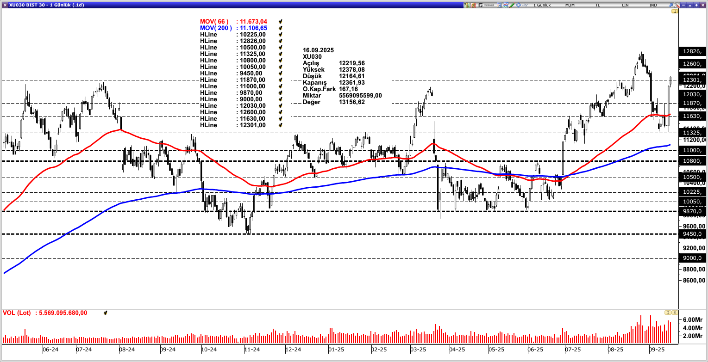Close the chart with left title X

[5, 5]
